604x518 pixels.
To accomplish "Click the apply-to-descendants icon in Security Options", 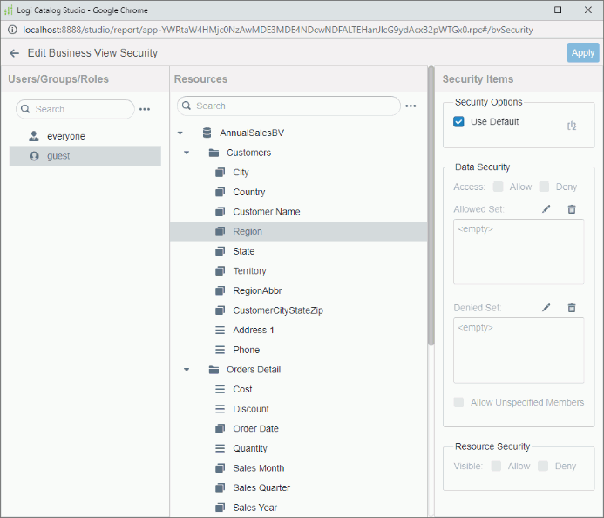I will coord(572,126).
